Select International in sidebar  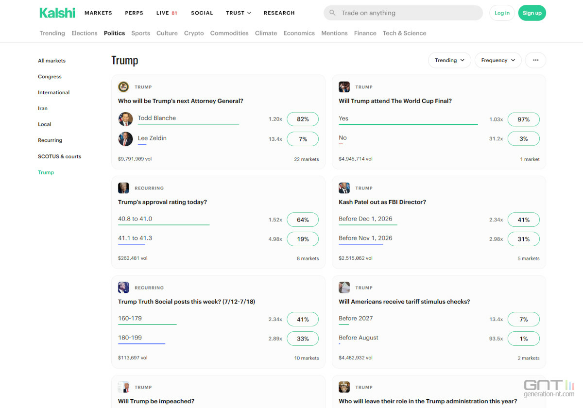[x=53, y=92]
